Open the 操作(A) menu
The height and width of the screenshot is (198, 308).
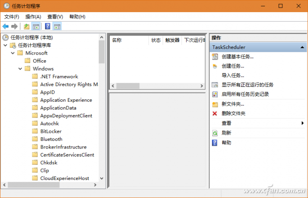[x=33, y=17]
